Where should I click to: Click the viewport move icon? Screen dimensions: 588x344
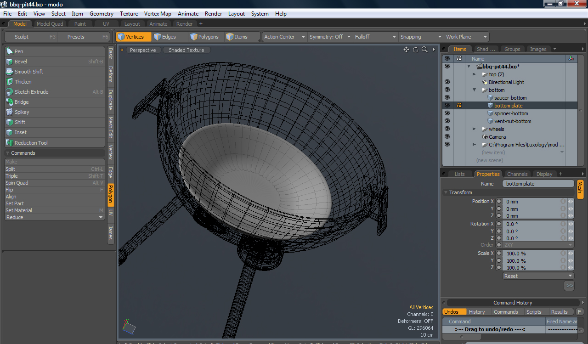[407, 50]
